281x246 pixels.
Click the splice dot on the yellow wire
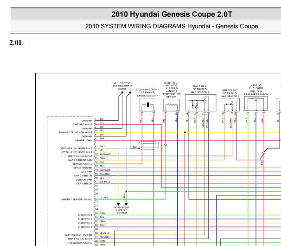coord(185,132)
